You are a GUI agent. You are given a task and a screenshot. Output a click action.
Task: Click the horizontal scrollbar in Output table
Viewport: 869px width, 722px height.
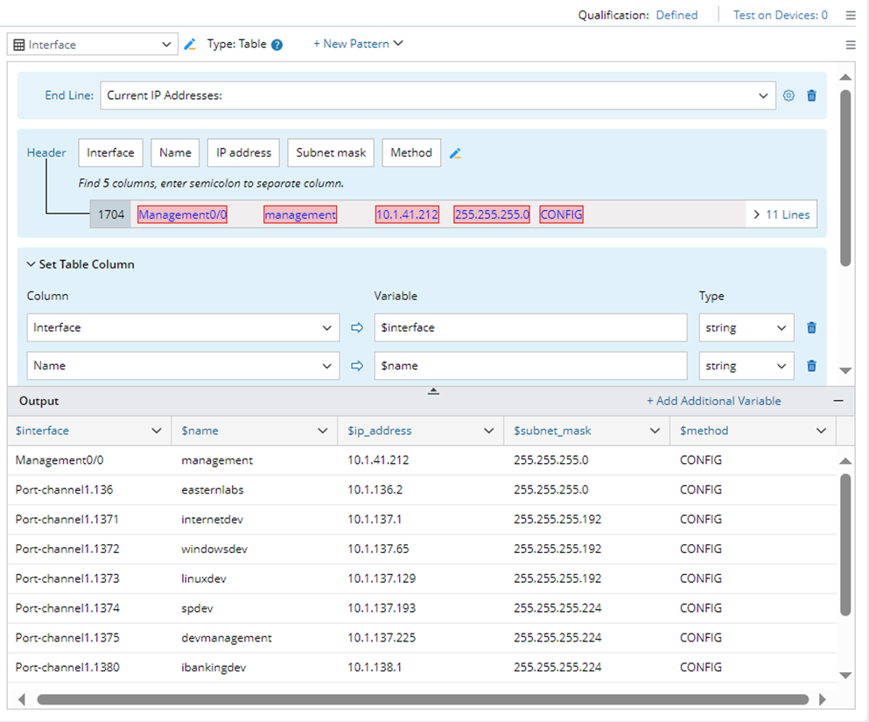click(422, 699)
